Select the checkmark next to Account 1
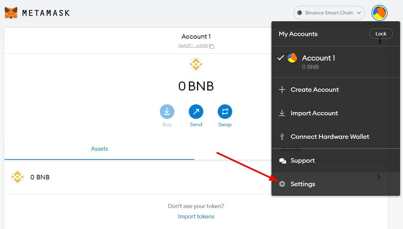This screenshot has height=229, width=403. (281, 58)
